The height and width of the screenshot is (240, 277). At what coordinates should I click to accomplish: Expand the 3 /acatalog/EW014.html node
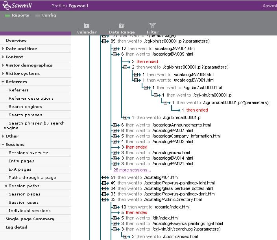115,158
